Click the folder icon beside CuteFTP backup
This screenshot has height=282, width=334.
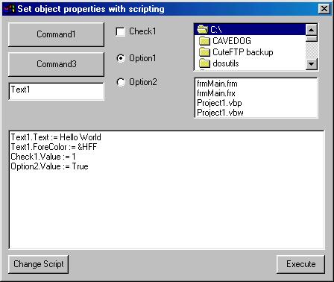(204, 52)
